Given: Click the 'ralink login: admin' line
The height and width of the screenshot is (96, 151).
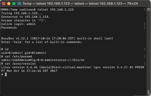Looking at the screenshot, I should pyautogui.click(x=18, y=24).
